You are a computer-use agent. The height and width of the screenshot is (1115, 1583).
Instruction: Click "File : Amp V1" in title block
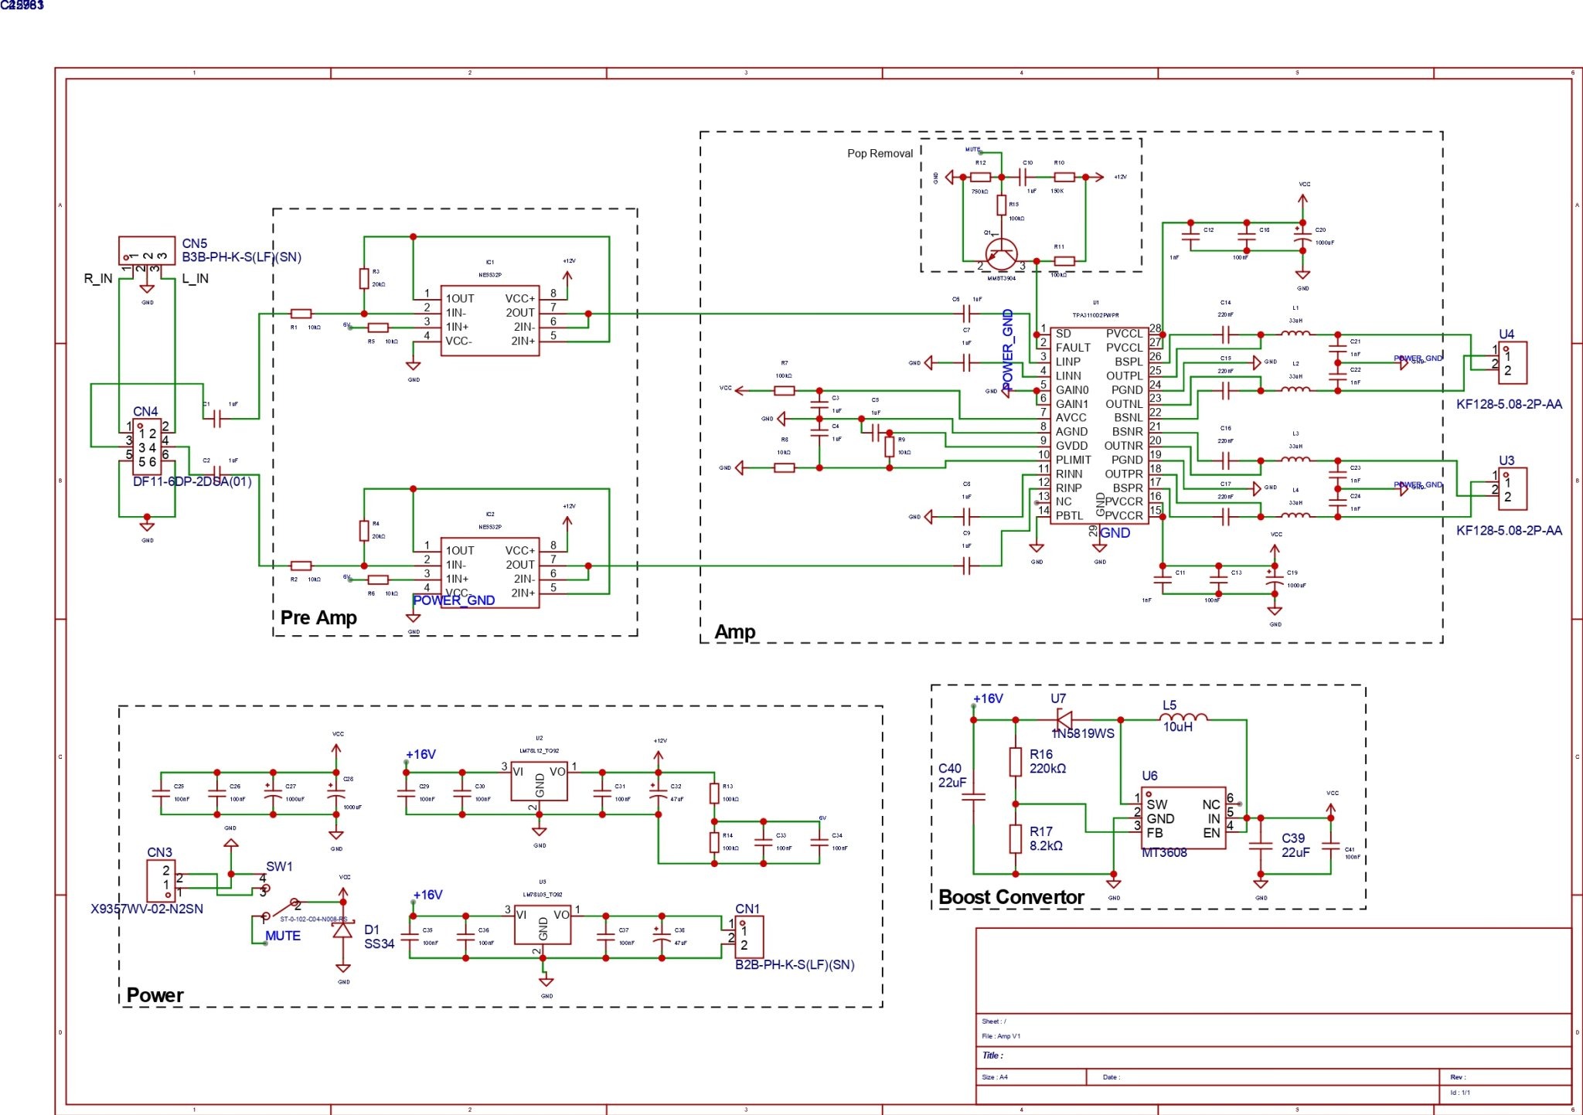(1001, 1036)
